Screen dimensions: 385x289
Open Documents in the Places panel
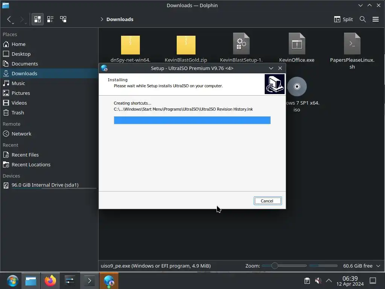click(49, 64)
